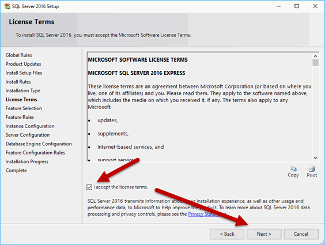Select the Installation Type step
Screen dimensions: 325x245
[23, 91]
